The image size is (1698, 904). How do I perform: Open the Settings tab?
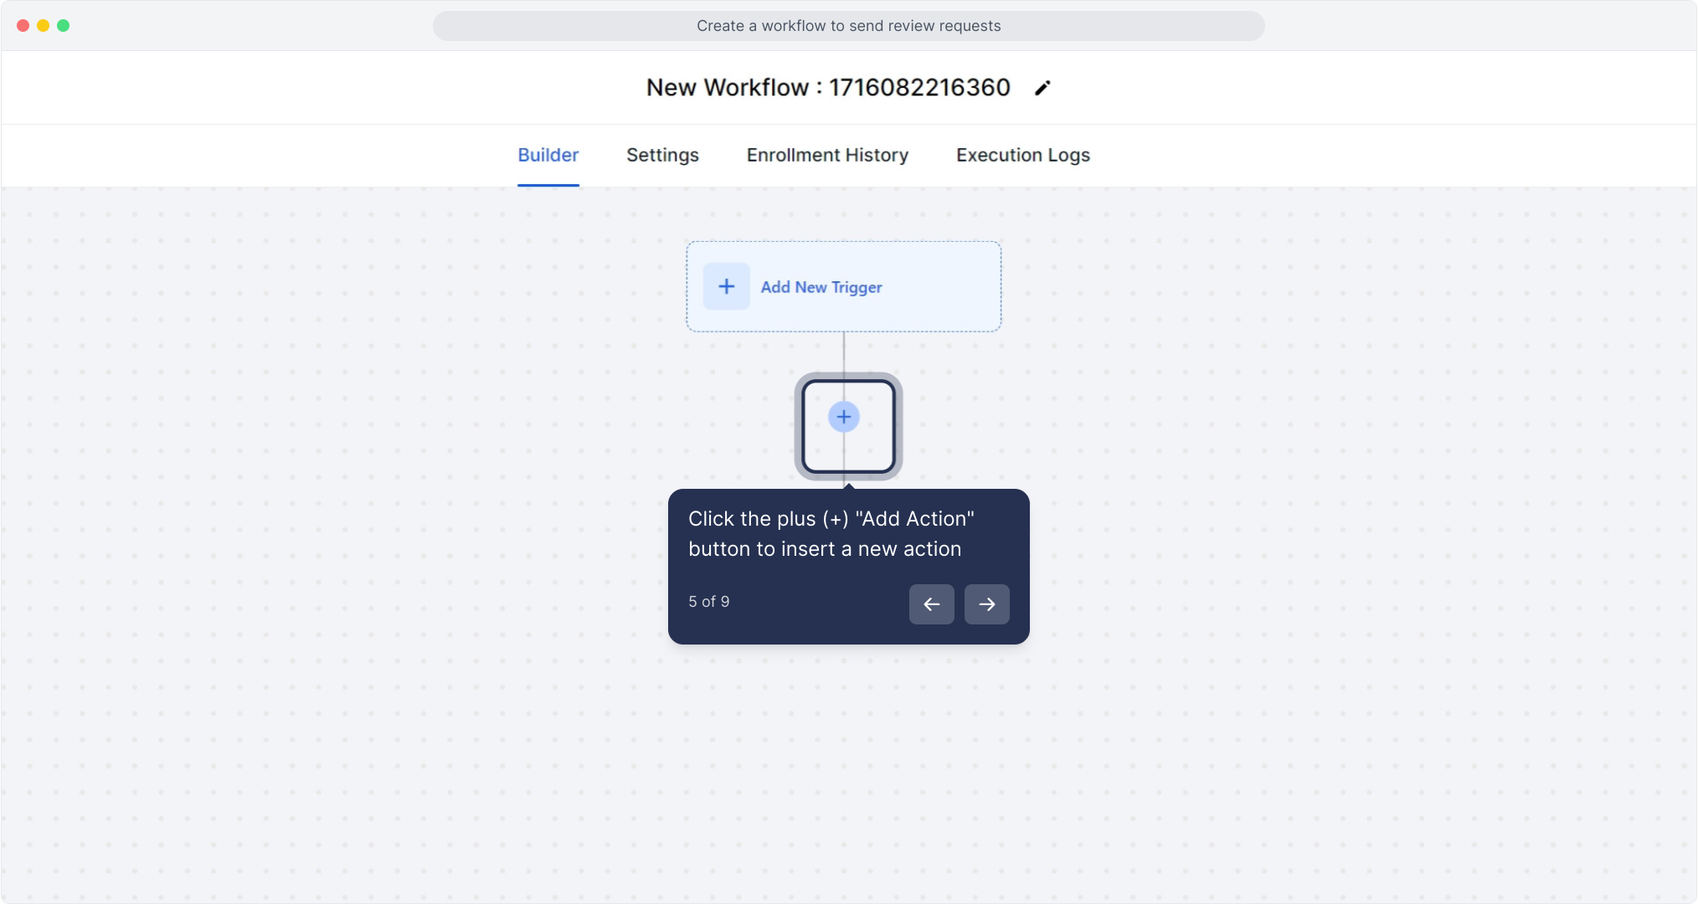(x=661, y=155)
